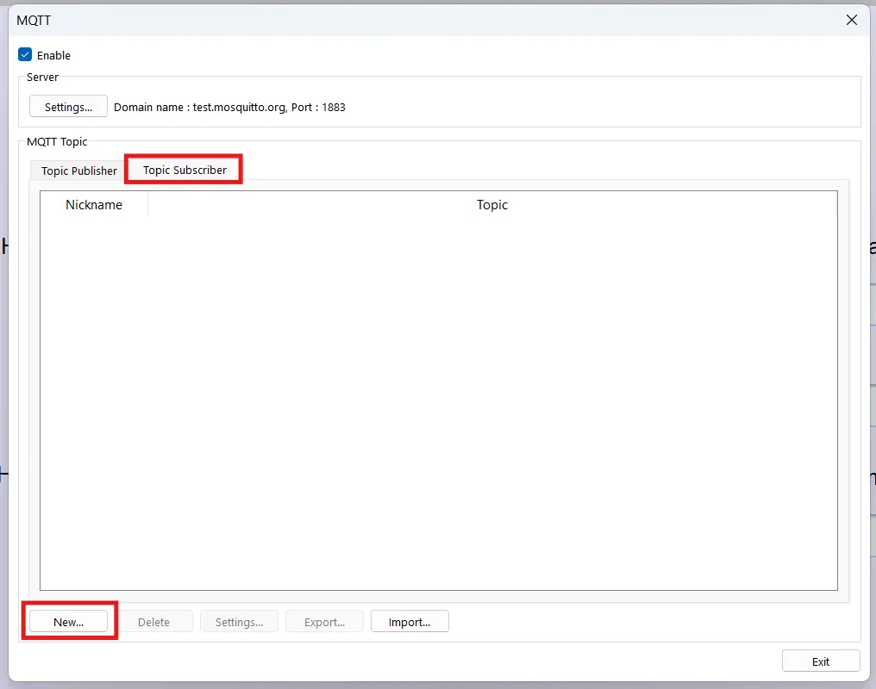Switch to the Topic Publisher tab
The image size is (876, 689).
pyautogui.click(x=77, y=171)
